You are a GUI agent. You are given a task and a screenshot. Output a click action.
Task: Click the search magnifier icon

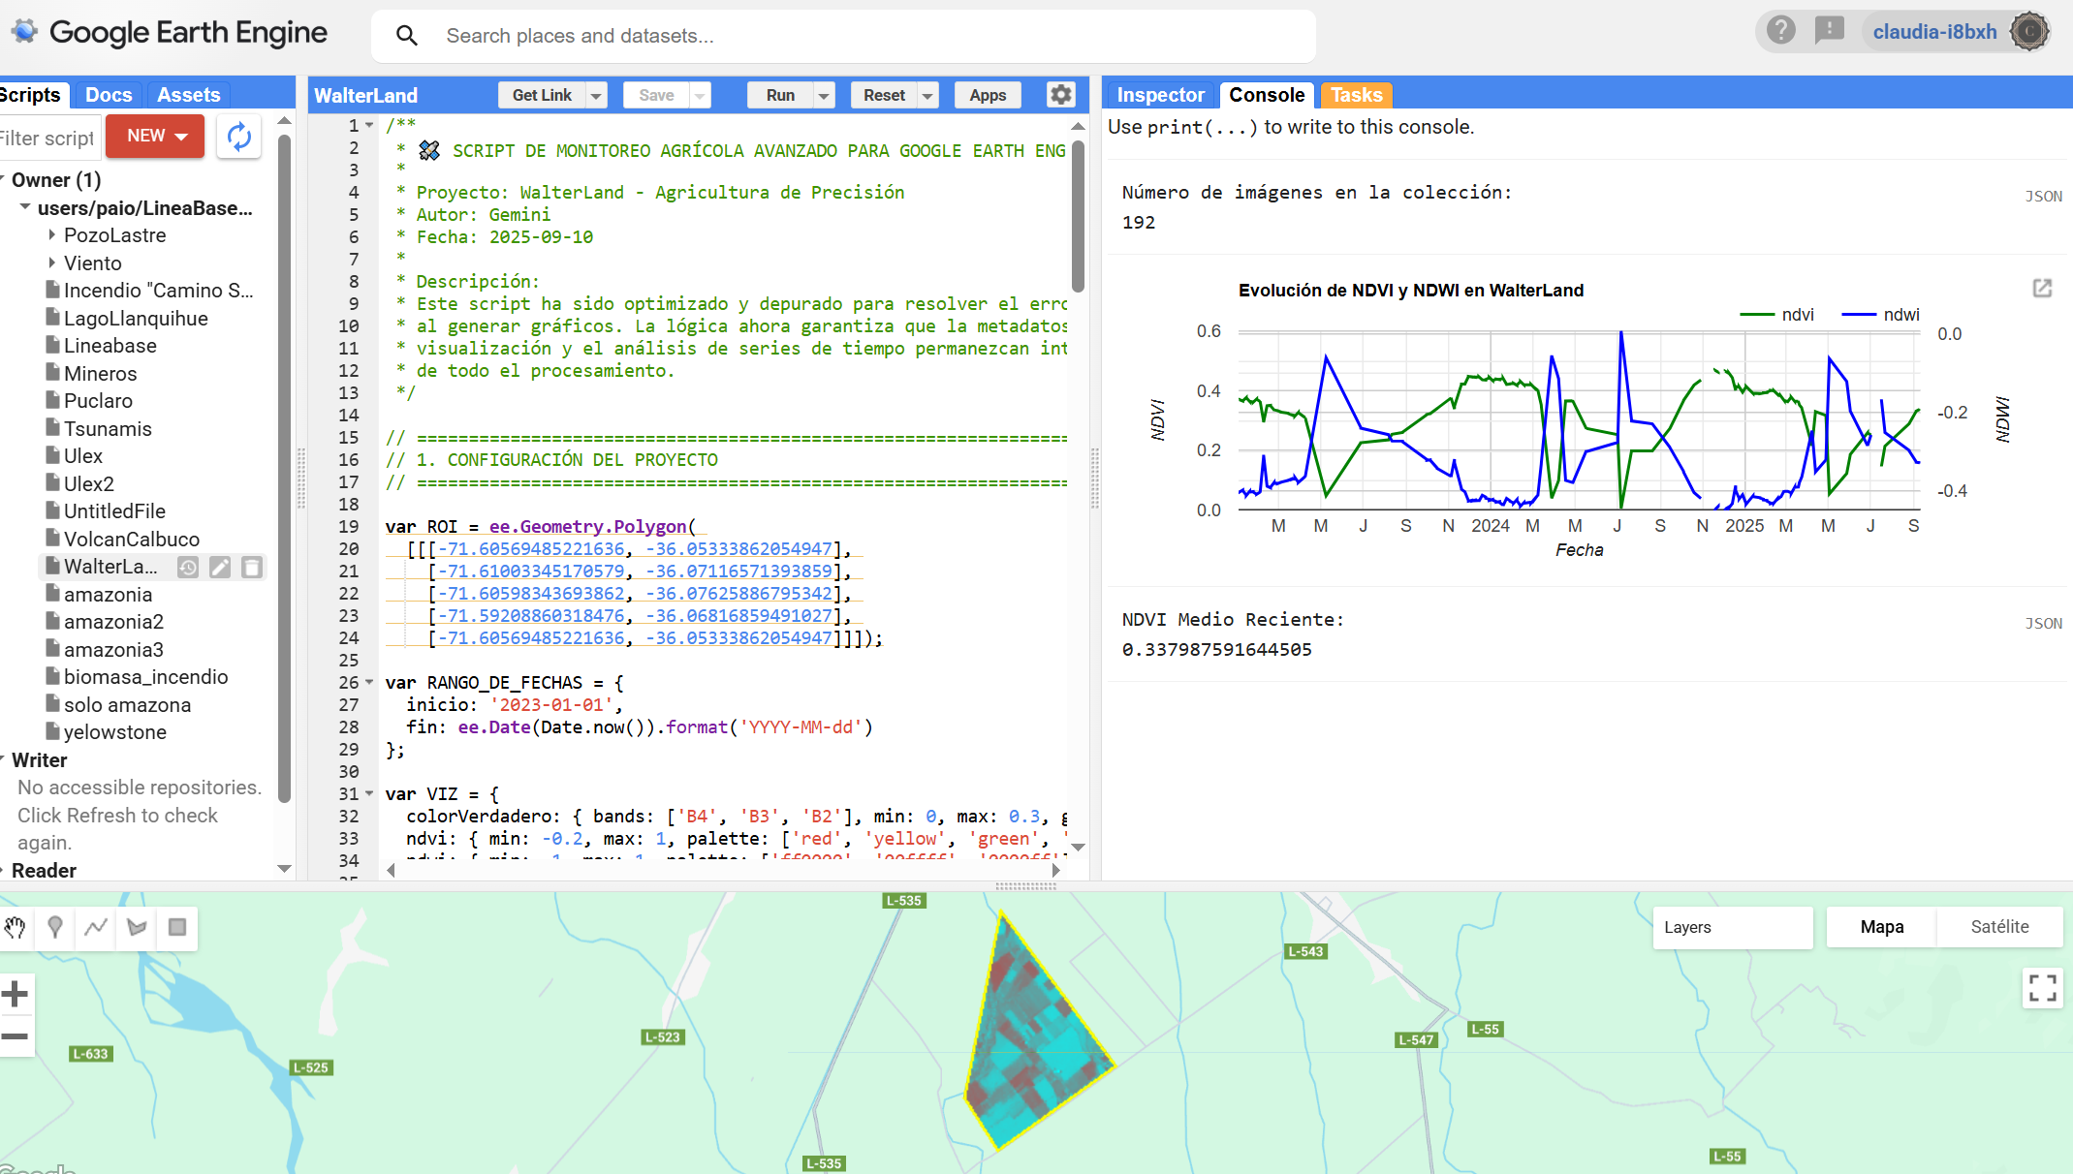(407, 36)
